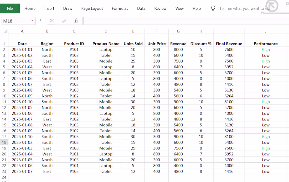This screenshot has height=182, width=289.
Task: Select Low performance cell in row 3
Action: tap(266, 56)
